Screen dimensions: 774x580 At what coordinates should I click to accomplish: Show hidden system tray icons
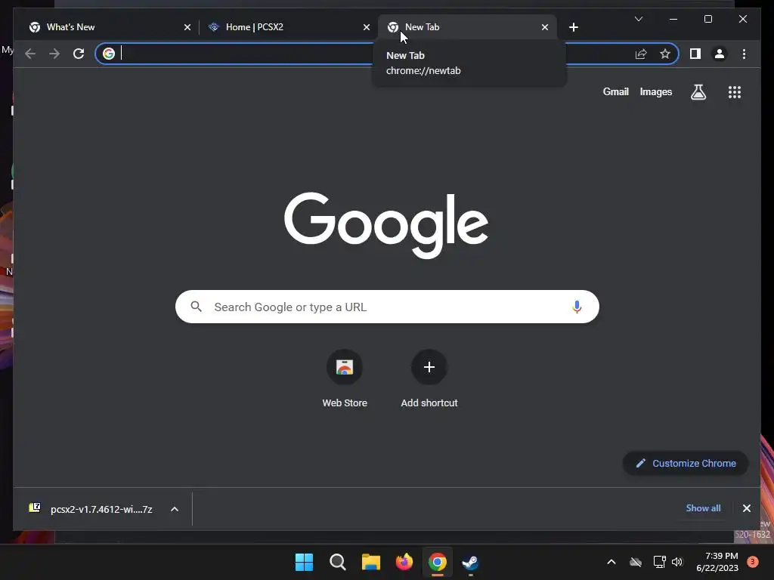tap(611, 562)
